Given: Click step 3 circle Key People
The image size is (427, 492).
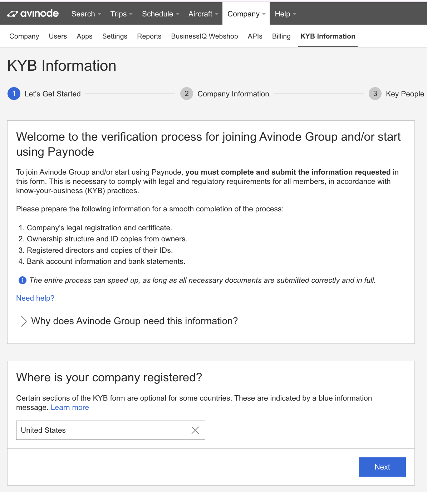Looking at the screenshot, I should point(375,94).
